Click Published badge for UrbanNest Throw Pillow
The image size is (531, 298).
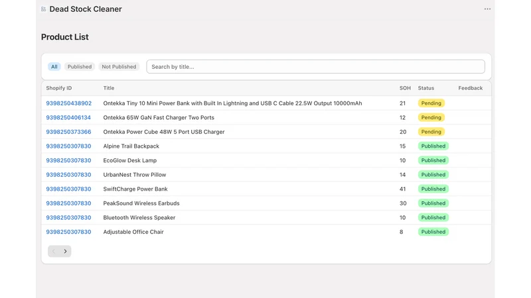click(x=433, y=175)
